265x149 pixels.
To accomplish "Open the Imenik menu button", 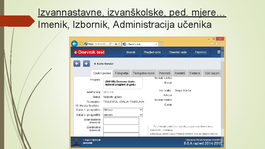I will pos(131,52).
